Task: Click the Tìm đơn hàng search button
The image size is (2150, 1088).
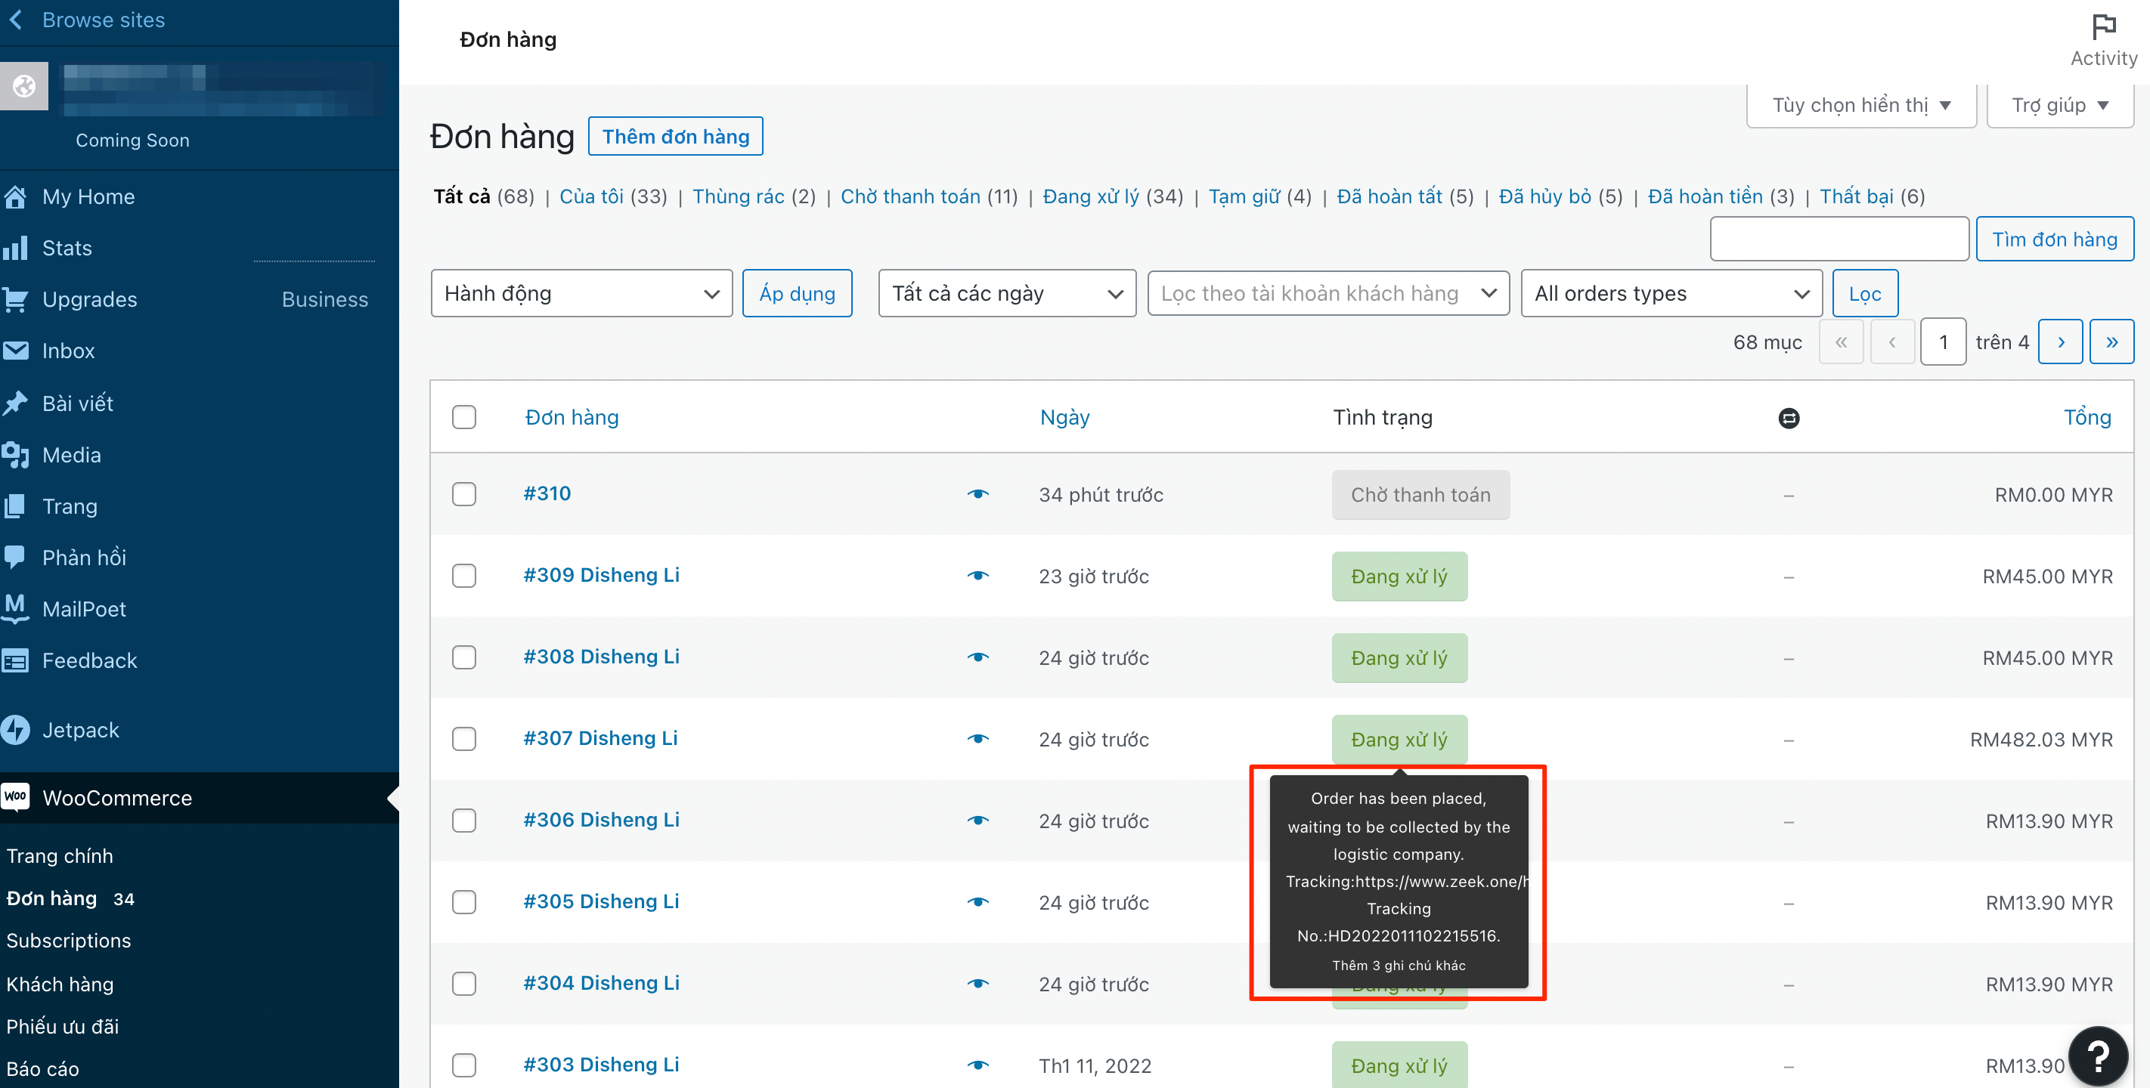Action: coord(2055,240)
